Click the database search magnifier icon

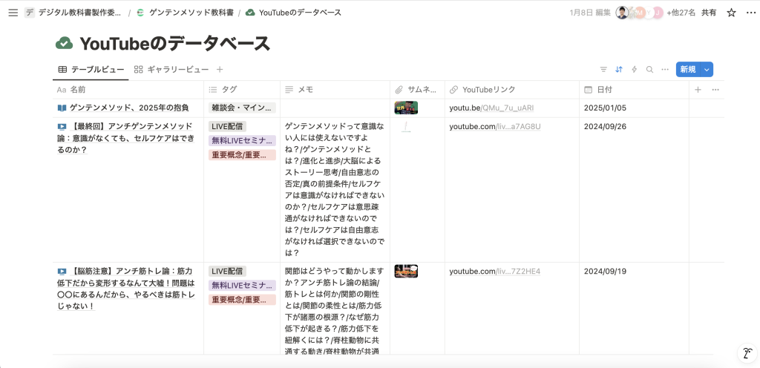point(649,70)
